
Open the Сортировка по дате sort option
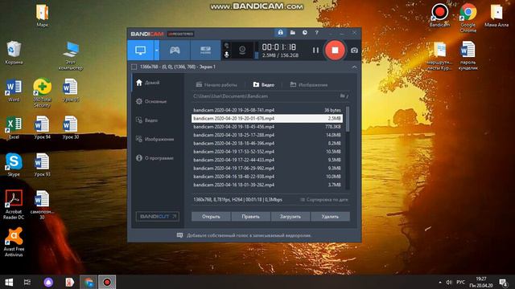[x=323, y=200]
